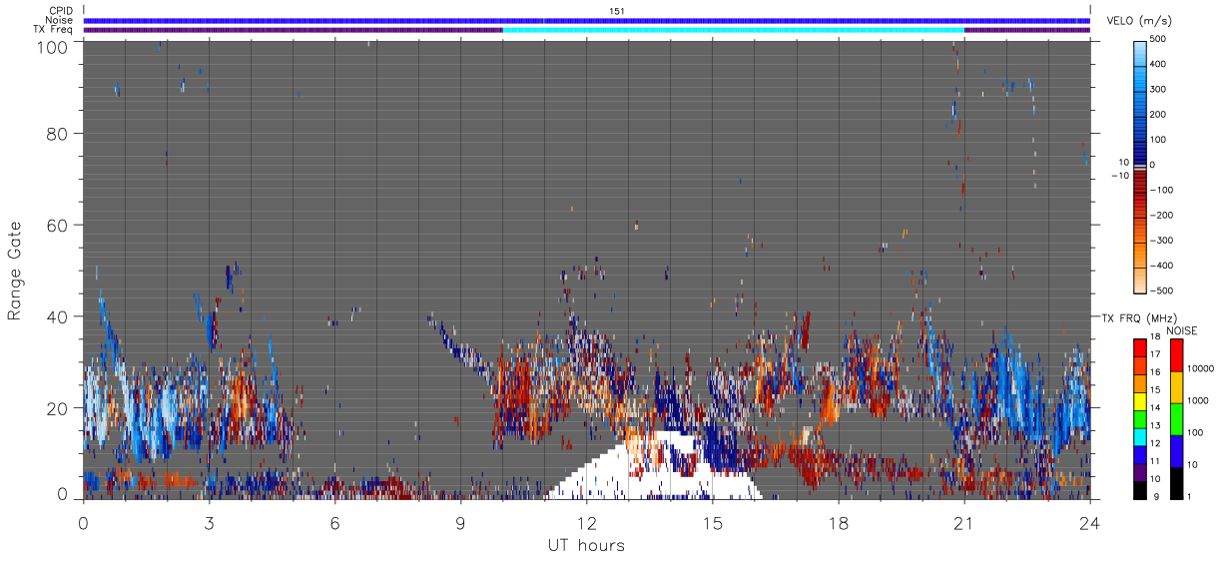Click the cyan segment of the top TX Freq bar
This screenshot has height=566, width=1226.
point(734,30)
